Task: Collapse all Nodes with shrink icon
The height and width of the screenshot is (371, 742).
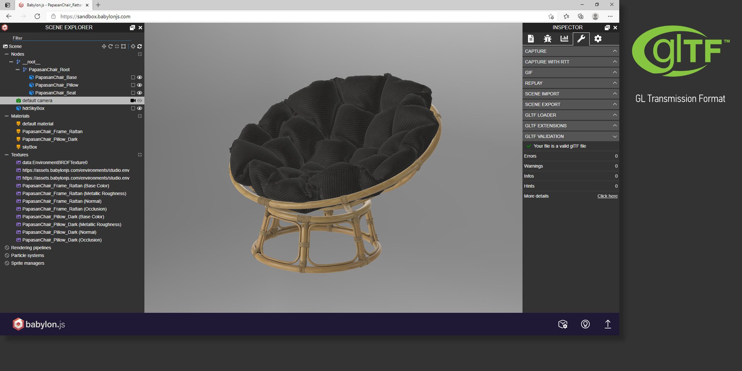Action: 140,54
